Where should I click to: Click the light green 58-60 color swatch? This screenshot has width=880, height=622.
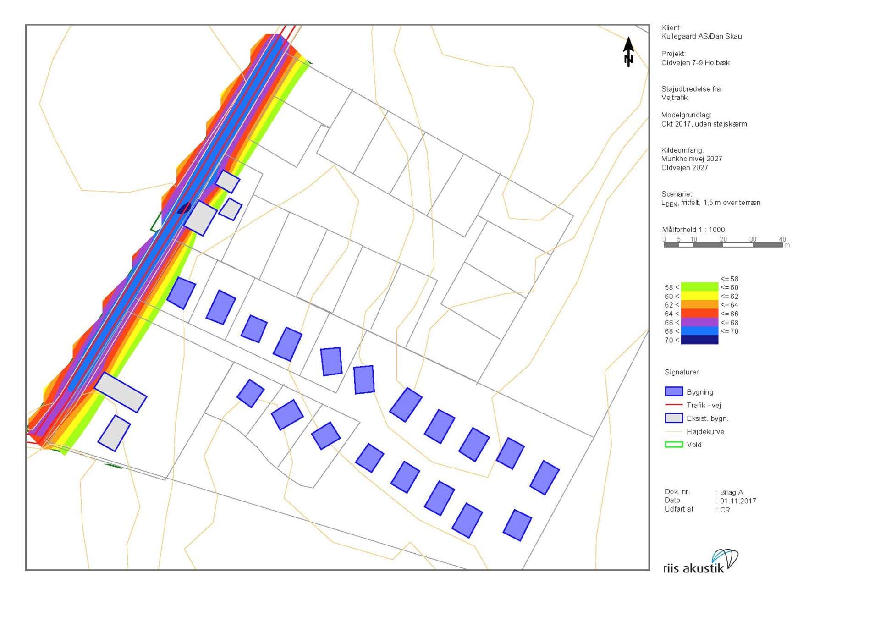pyautogui.click(x=699, y=287)
